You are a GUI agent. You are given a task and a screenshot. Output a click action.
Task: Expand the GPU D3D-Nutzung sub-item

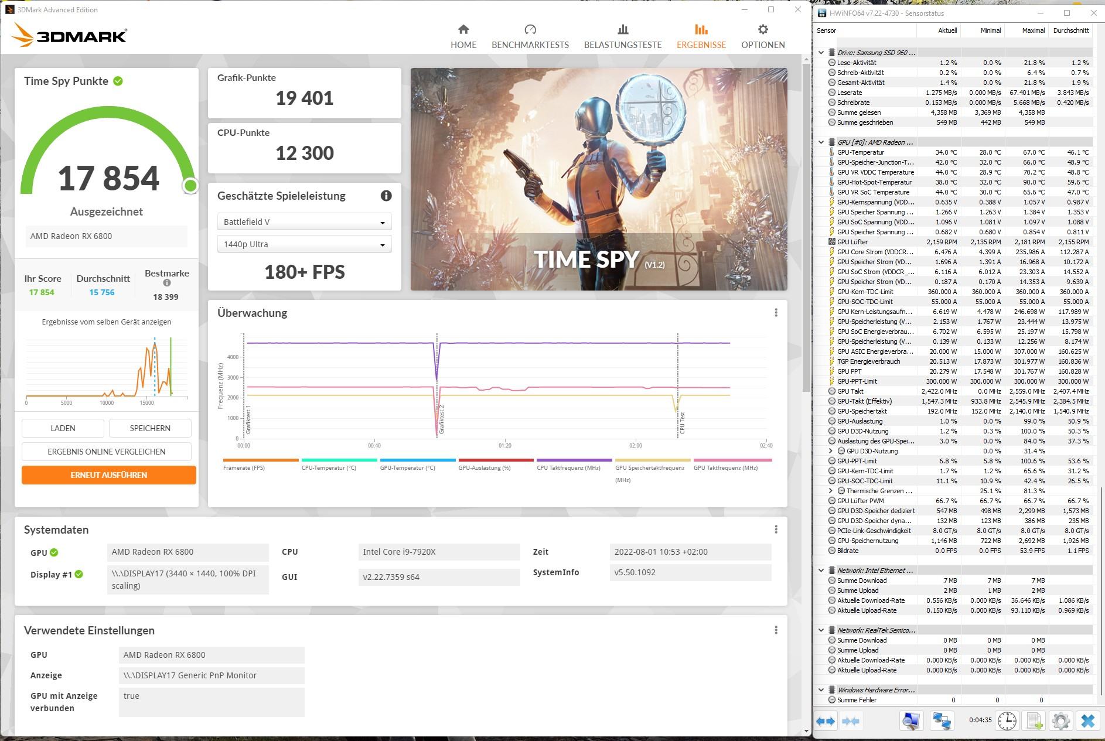[831, 451]
